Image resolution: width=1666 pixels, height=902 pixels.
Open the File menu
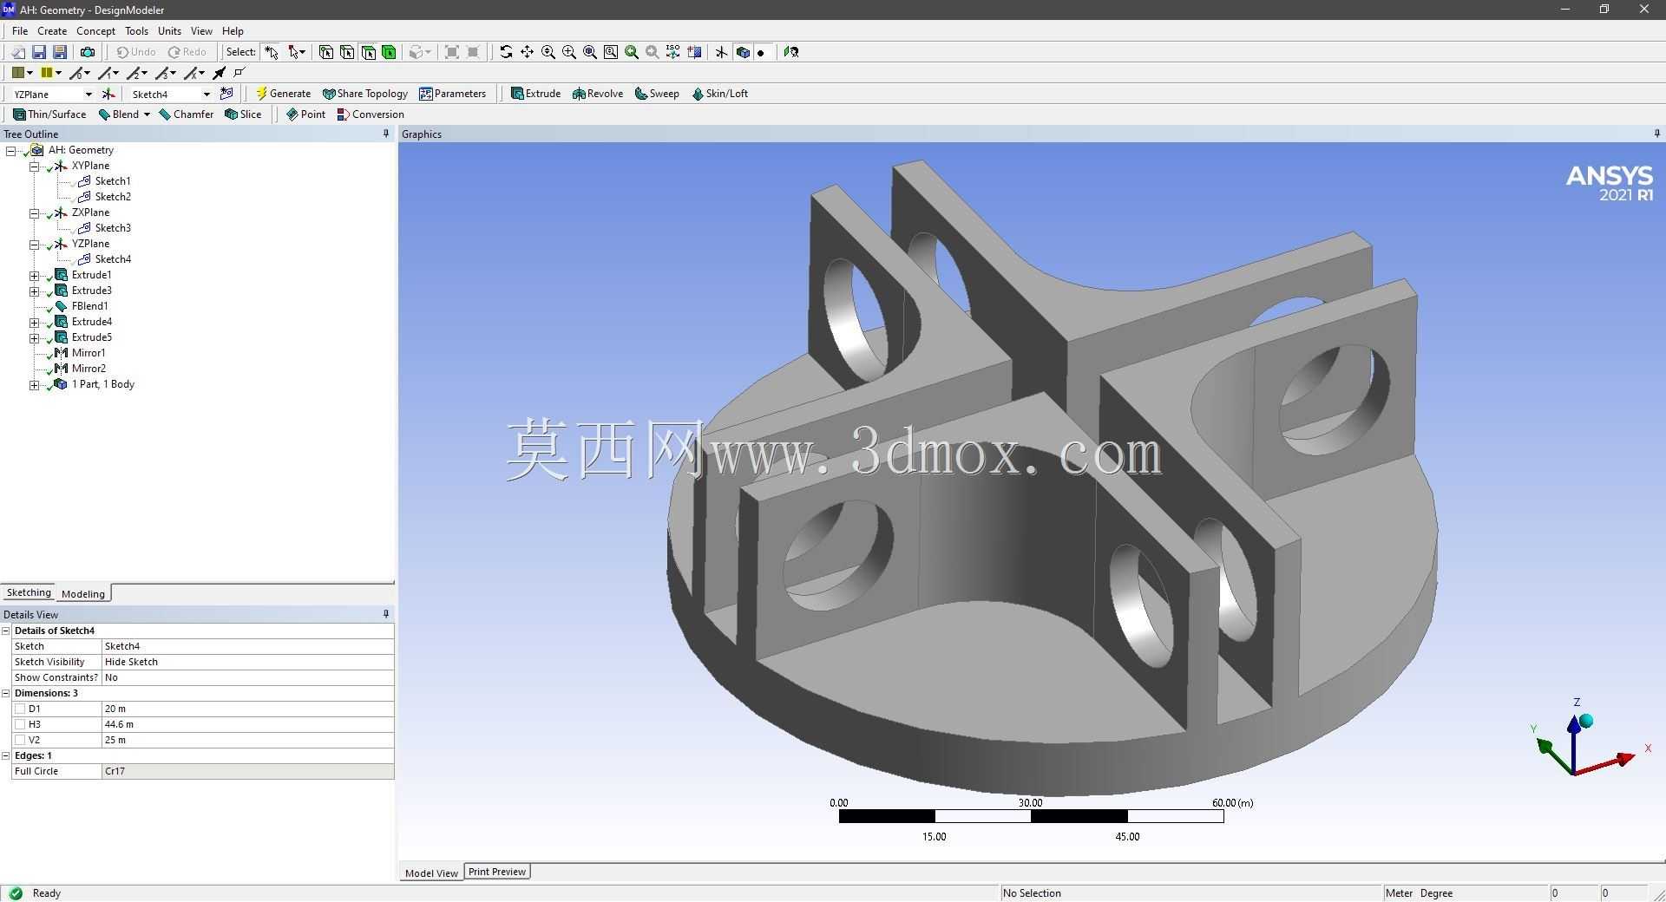coord(20,30)
